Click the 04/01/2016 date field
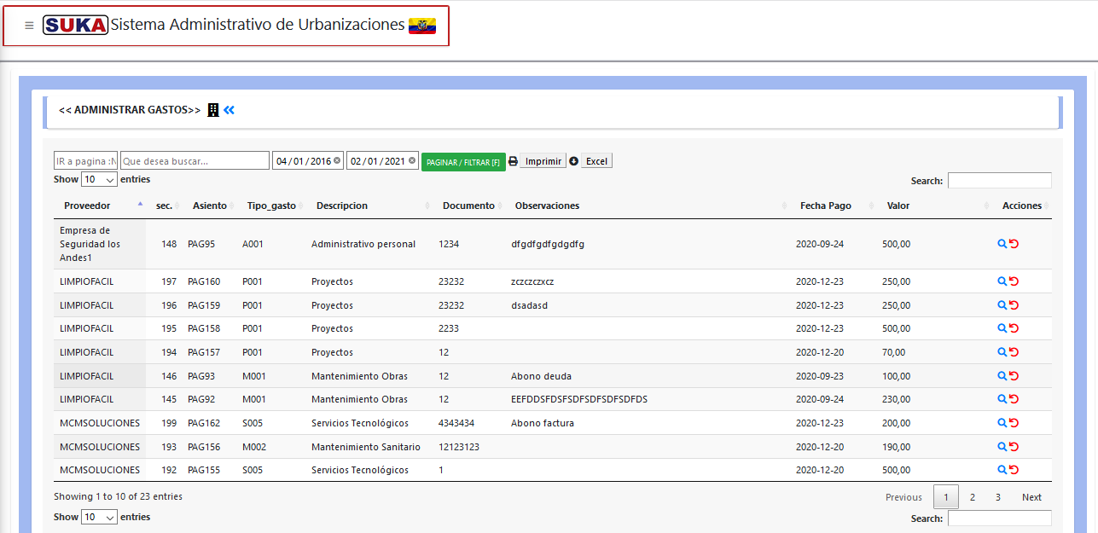 (308, 160)
